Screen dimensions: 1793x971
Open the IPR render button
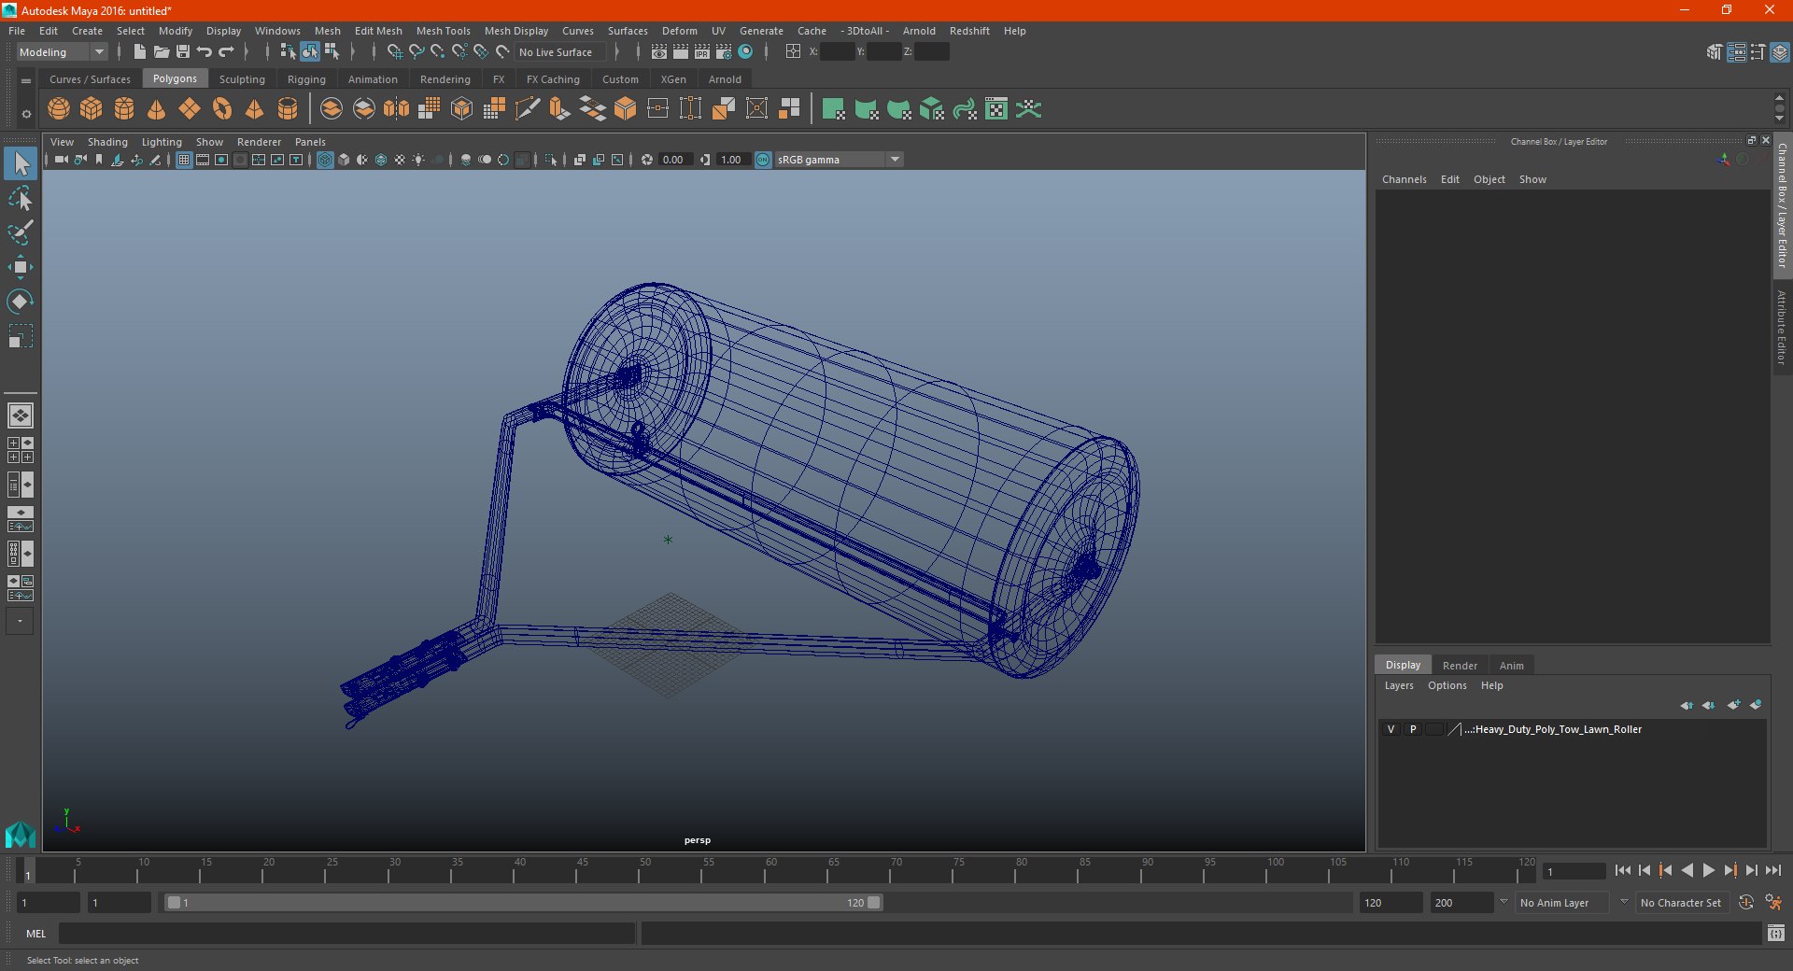point(702,52)
